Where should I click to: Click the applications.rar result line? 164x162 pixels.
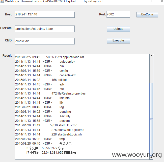point(49,57)
